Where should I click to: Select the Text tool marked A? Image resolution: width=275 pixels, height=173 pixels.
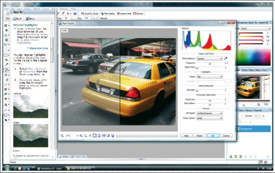pos(6,105)
